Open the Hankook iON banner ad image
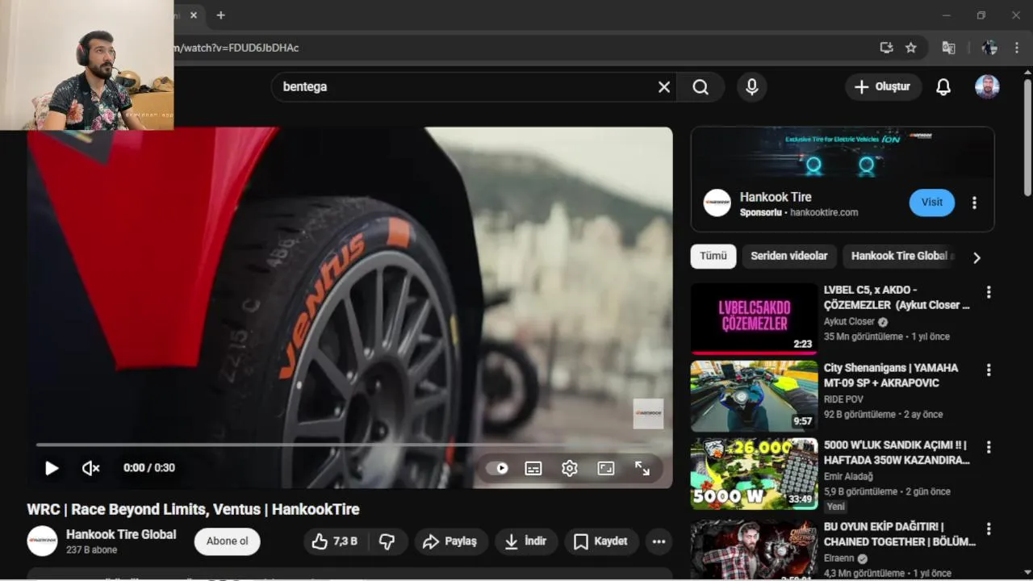This screenshot has height=581, width=1033. [843, 153]
